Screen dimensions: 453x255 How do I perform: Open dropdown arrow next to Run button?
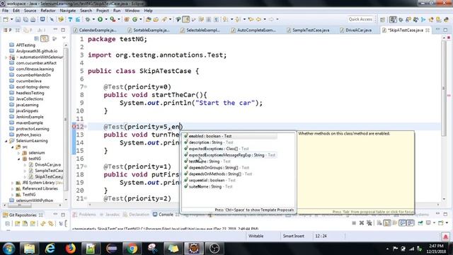tap(105, 19)
